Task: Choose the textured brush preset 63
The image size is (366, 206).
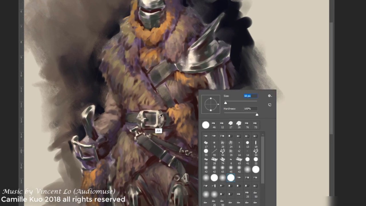Action: pos(239,161)
